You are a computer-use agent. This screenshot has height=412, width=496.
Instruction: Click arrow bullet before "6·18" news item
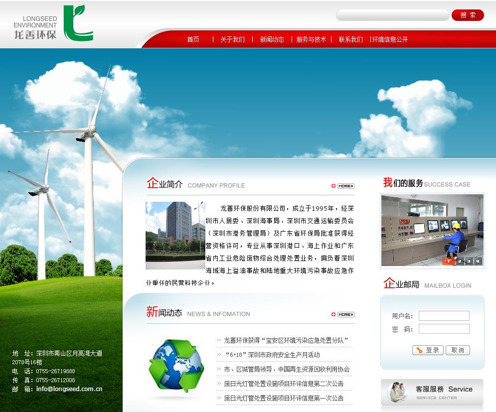pos(219,355)
